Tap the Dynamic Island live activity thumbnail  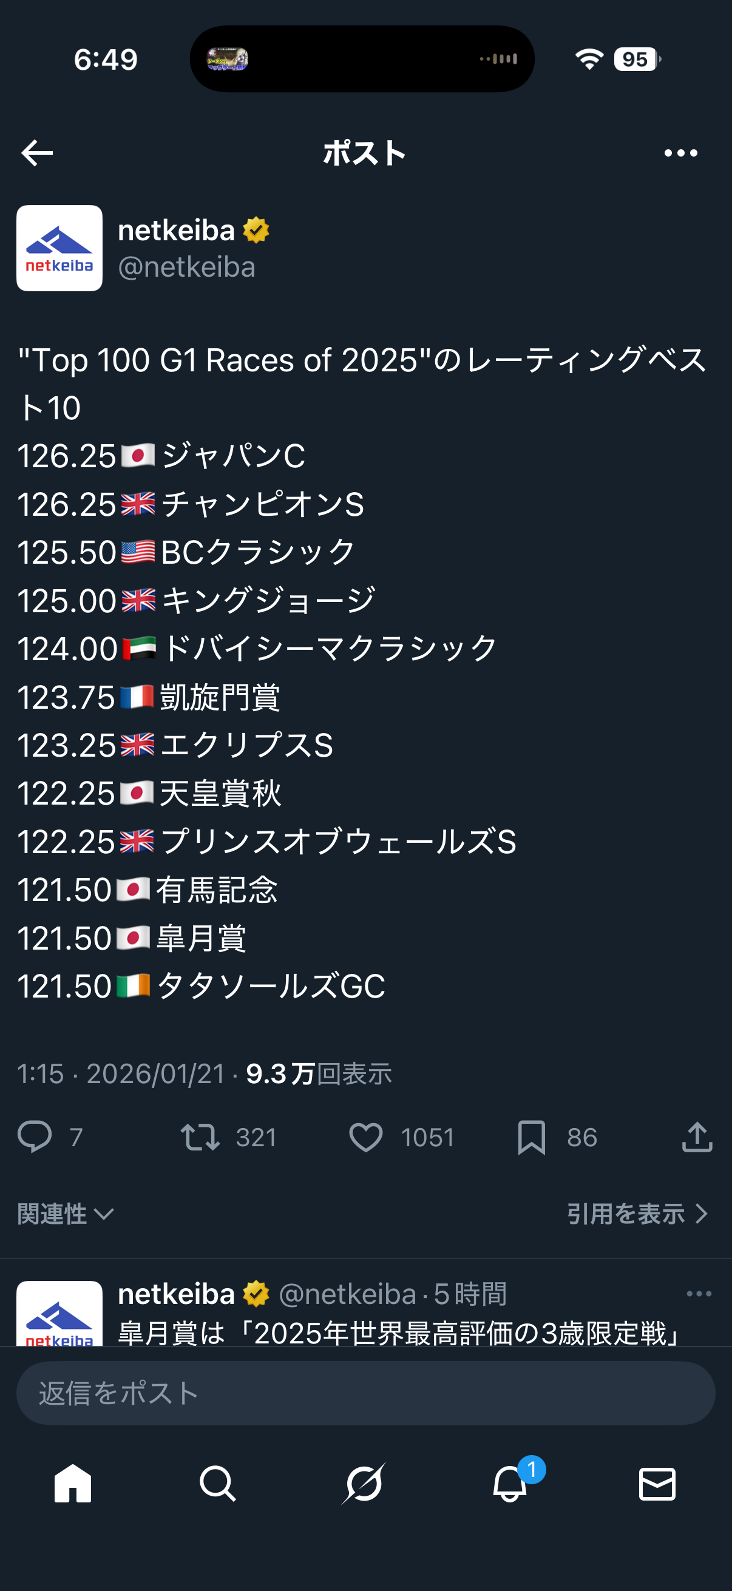[228, 59]
